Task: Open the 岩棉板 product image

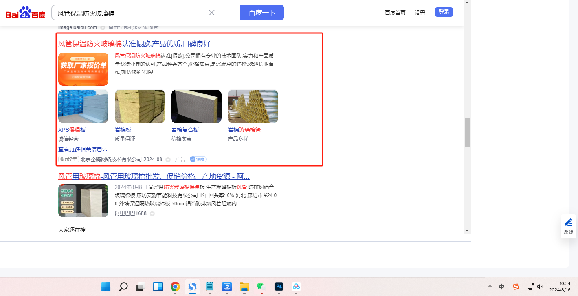Action: (140, 106)
